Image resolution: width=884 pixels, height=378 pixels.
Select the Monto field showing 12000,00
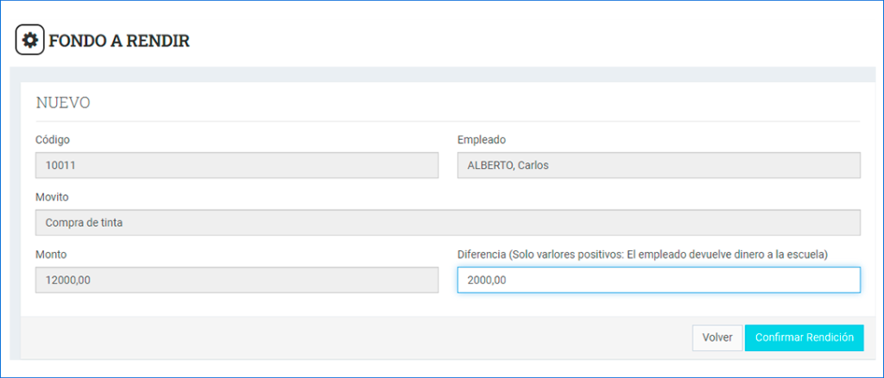click(x=237, y=280)
